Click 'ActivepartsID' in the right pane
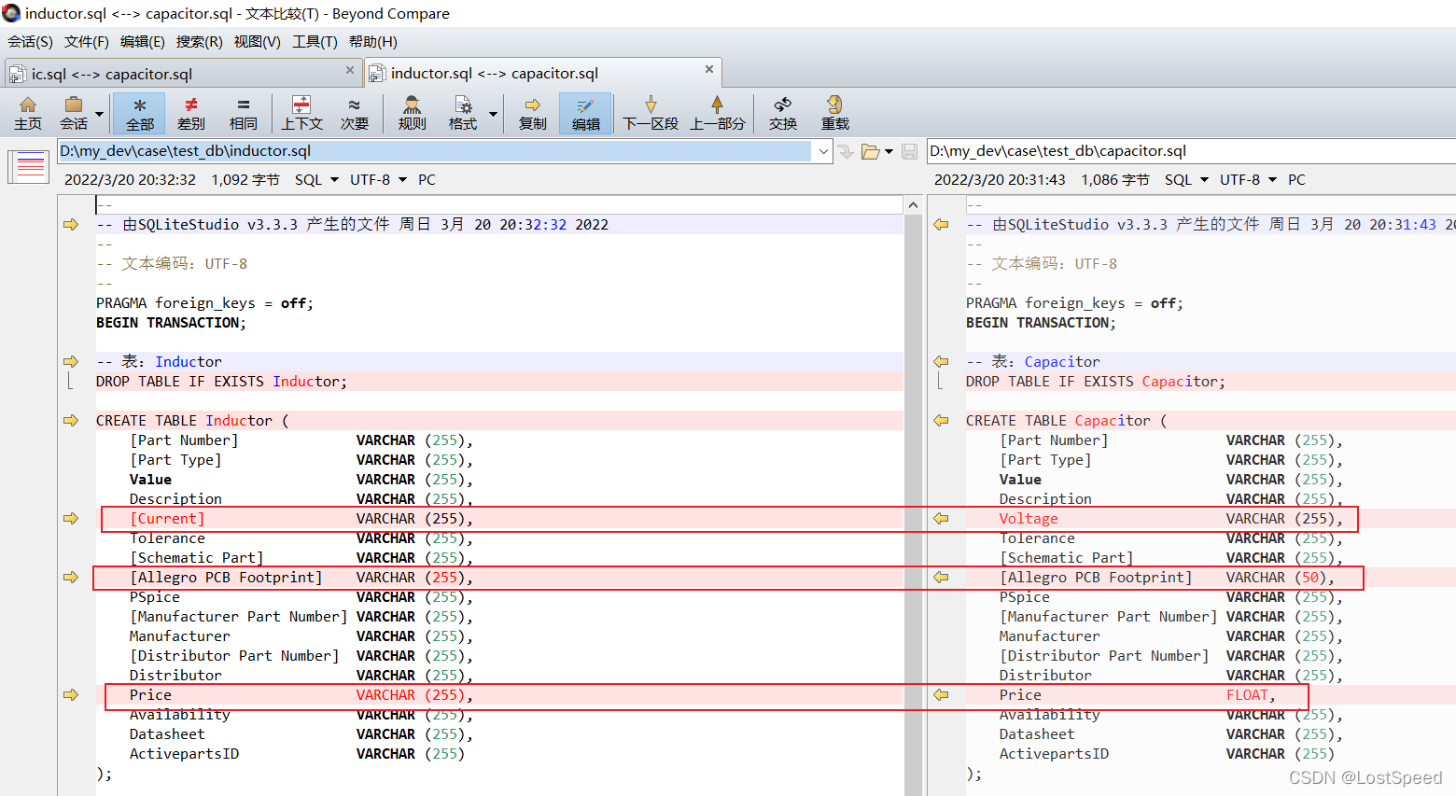 [1054, 753]
